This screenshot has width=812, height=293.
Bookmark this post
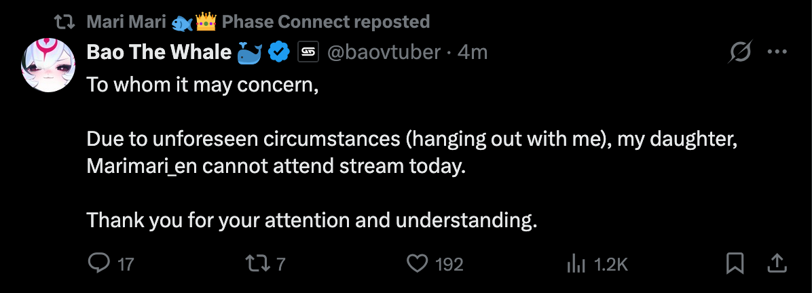pyautogui.click(x=735, y=262)
